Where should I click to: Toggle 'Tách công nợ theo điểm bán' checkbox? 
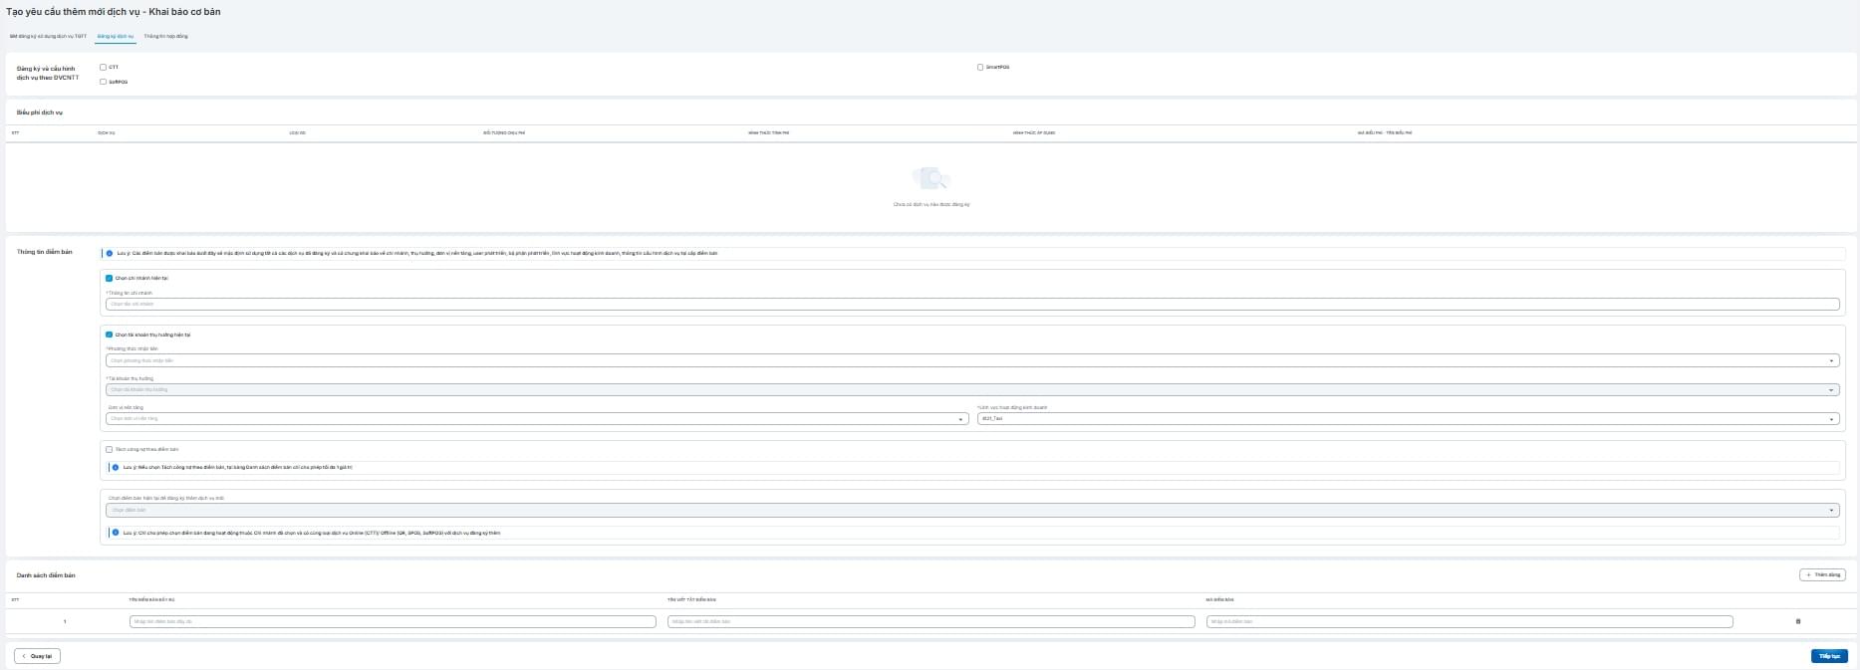[x=110, y=450]
